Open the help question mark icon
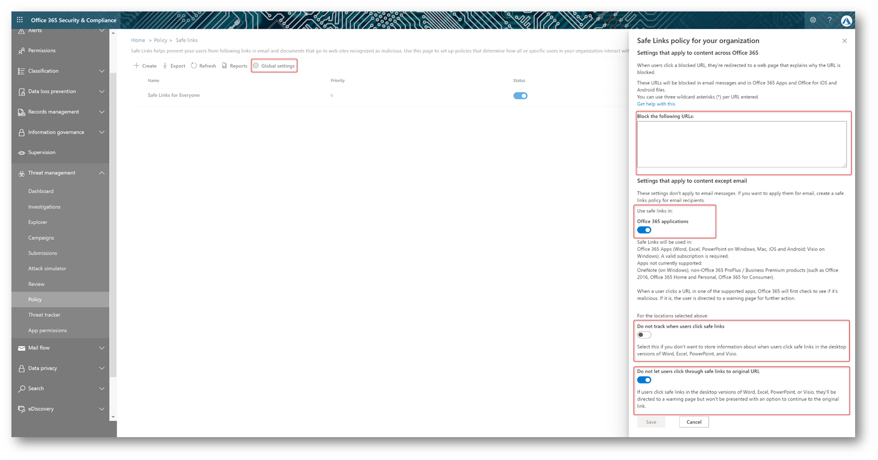Viewport: 878px width, 460px height. tap(830, 20)
